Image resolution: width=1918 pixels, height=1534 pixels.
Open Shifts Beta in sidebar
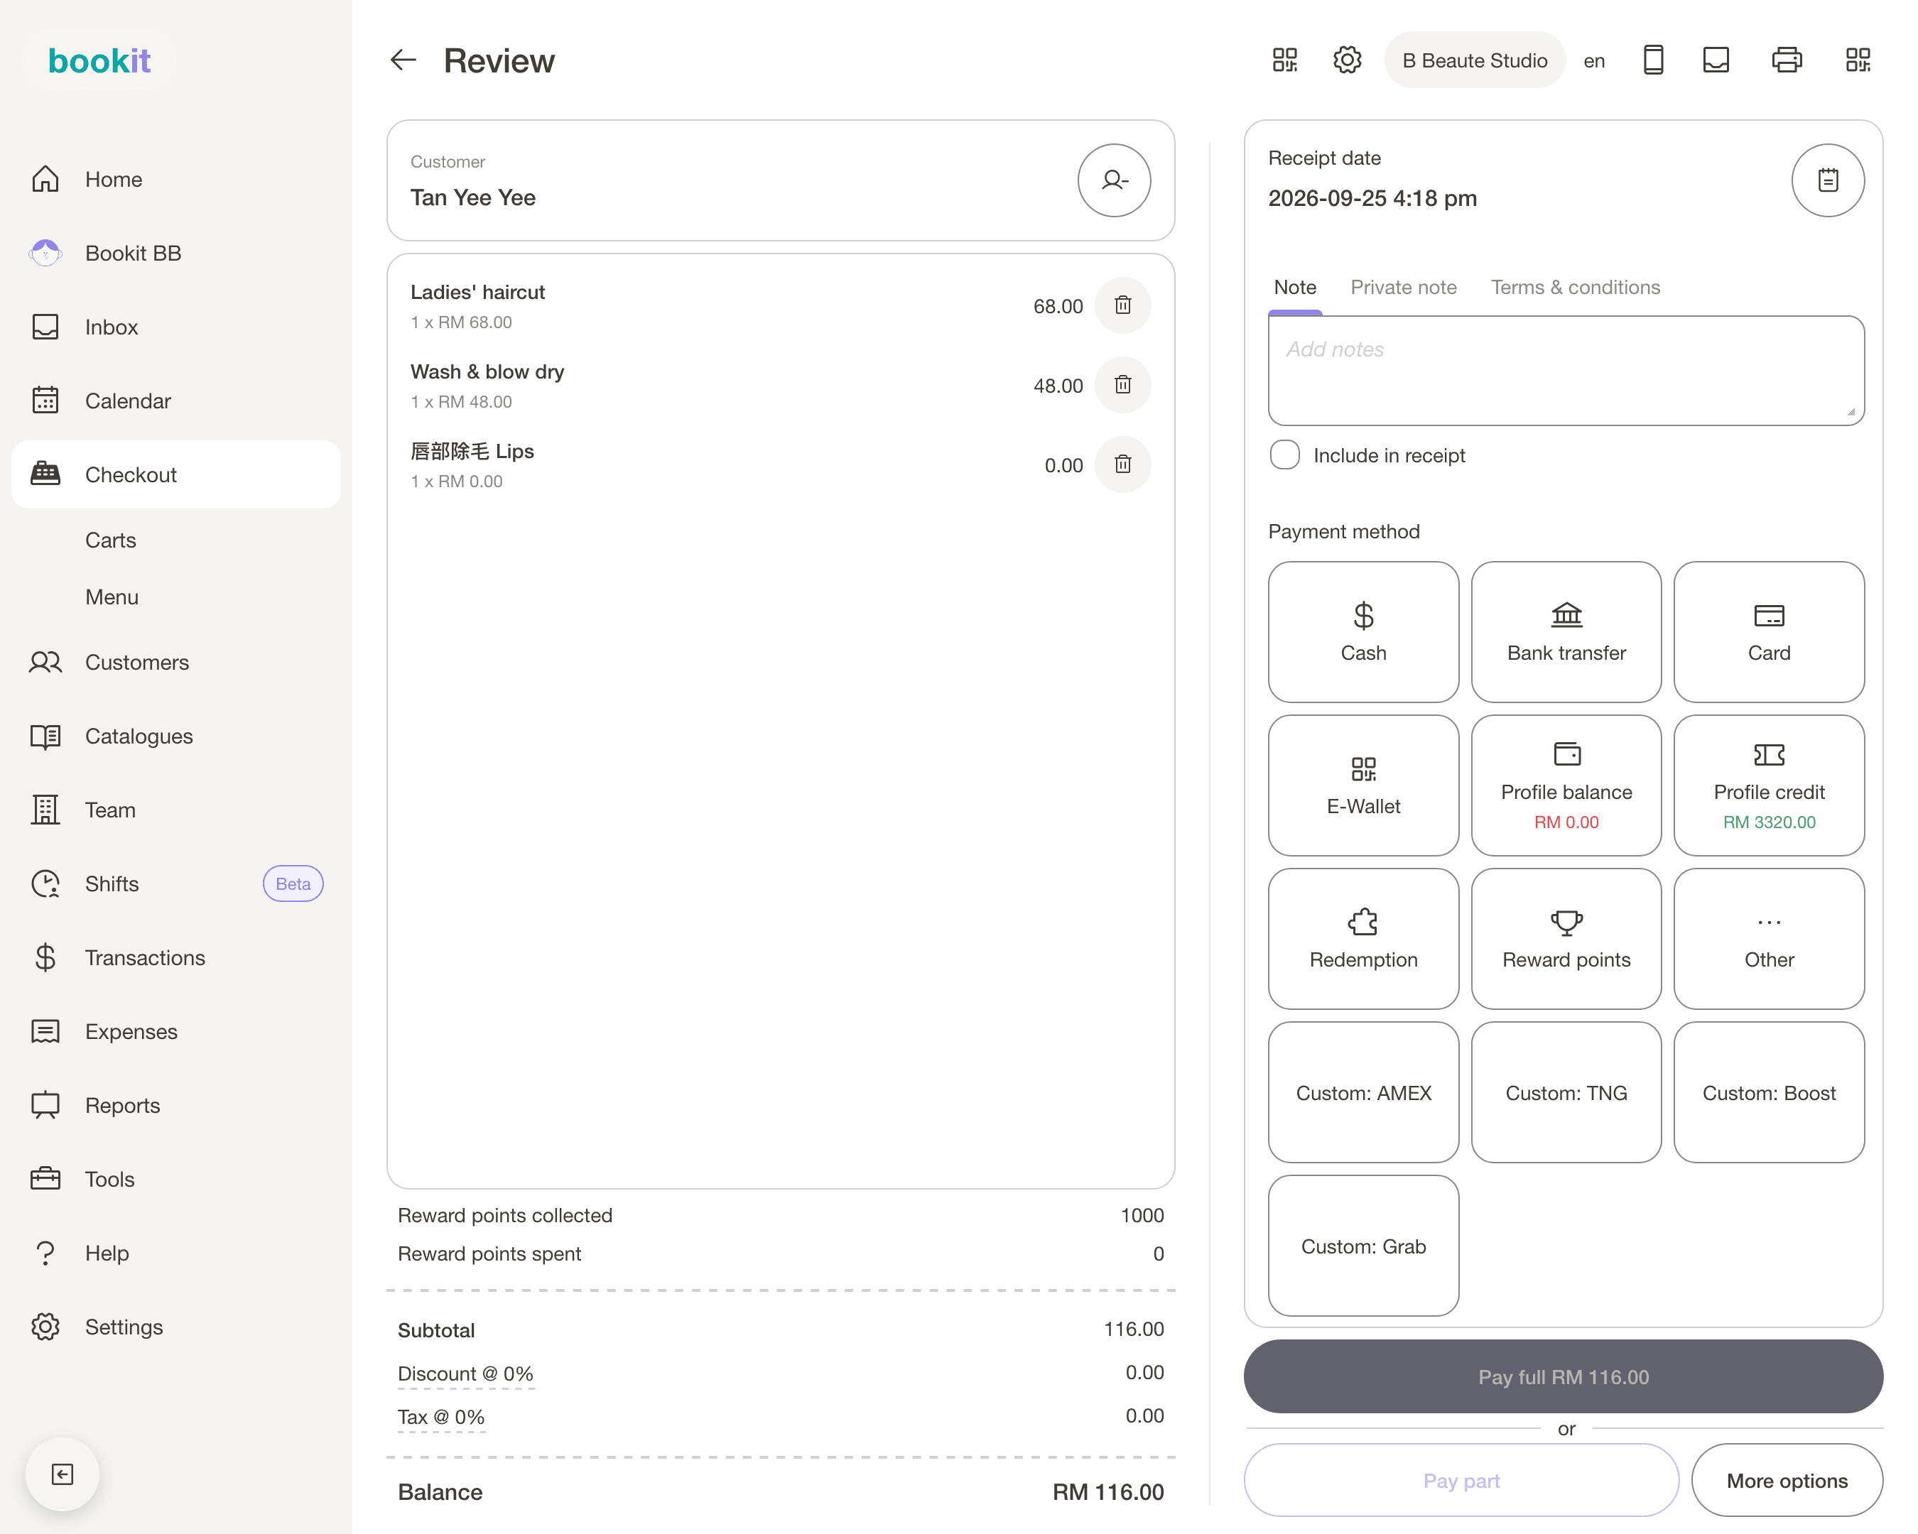[176, 884]
